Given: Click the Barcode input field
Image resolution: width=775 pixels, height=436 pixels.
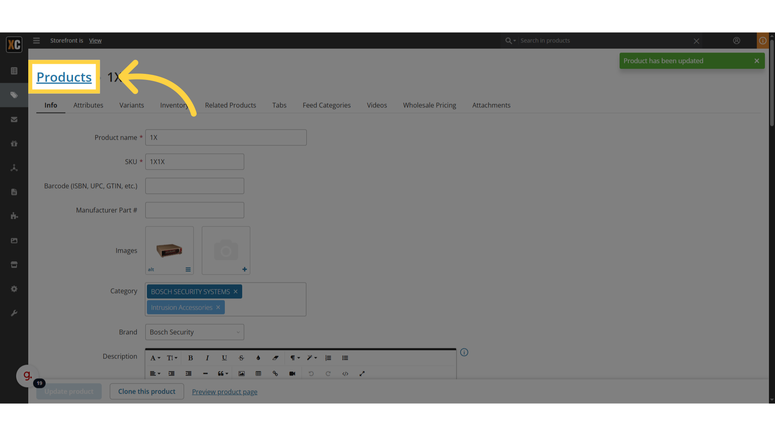Looking at the screenshot, I should click(x=195, y=186).
